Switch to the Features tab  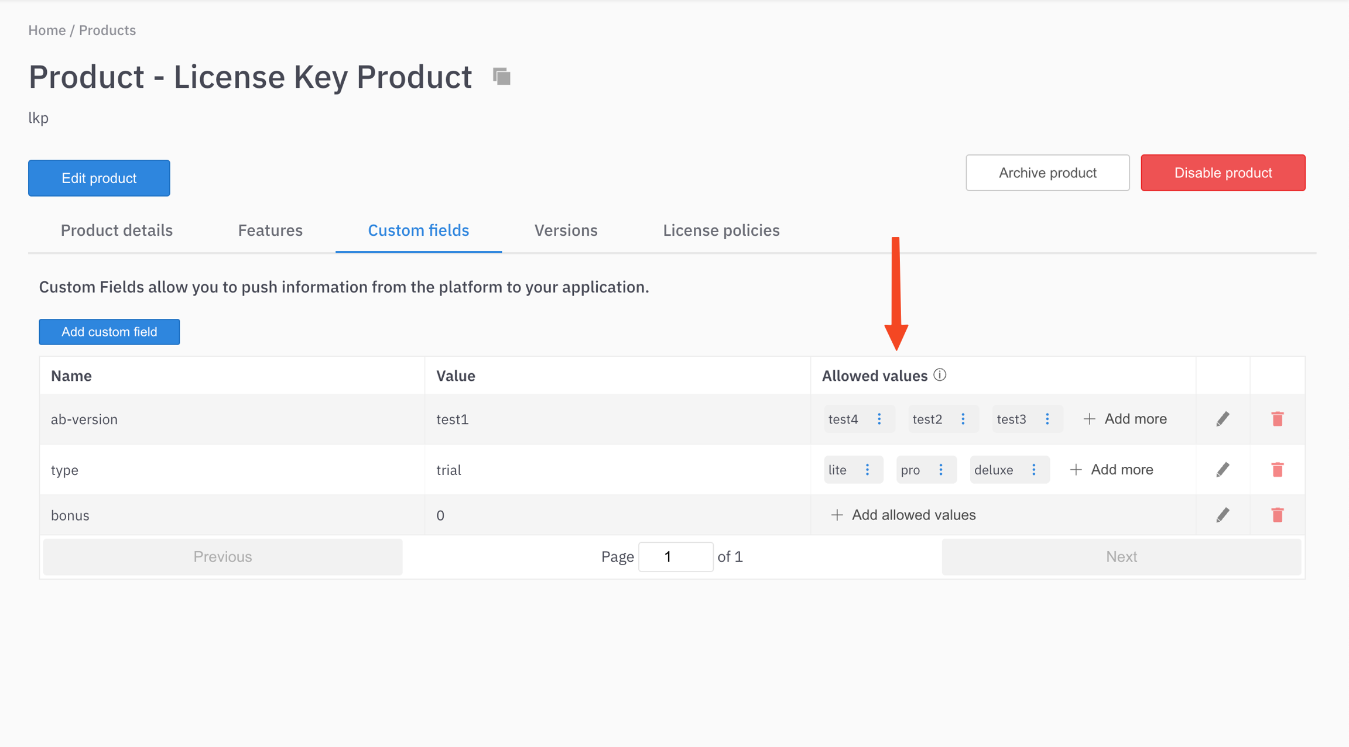270,230
